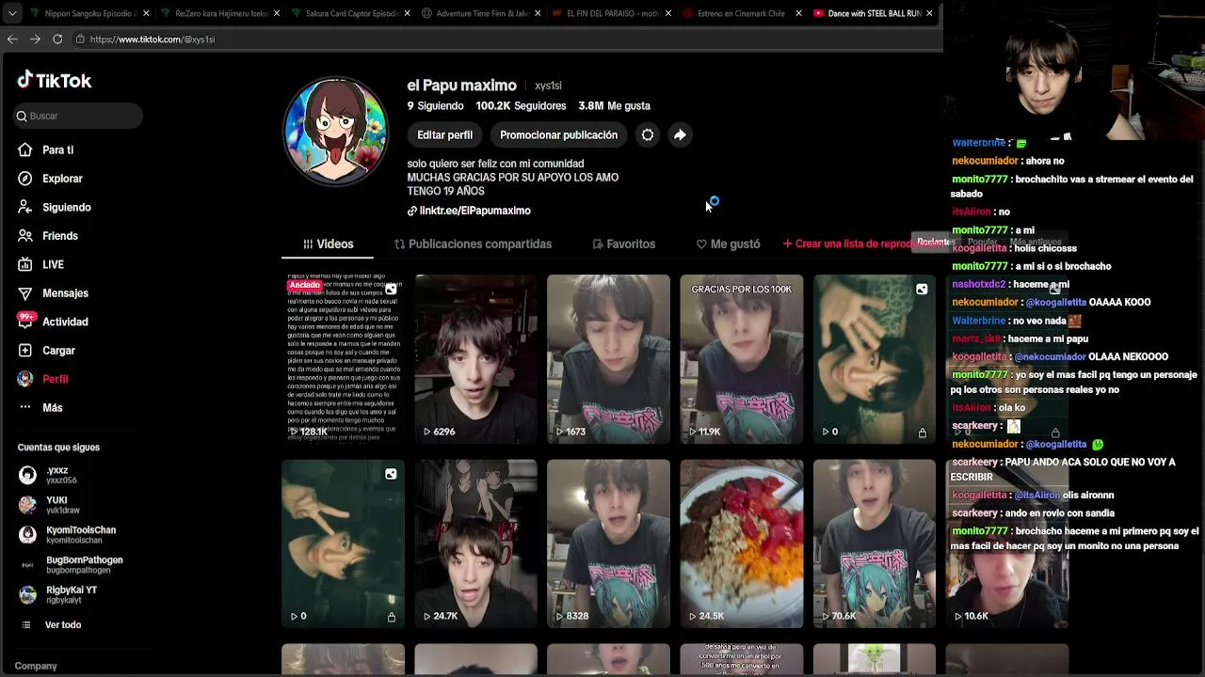
Task: Switch to Publicaciones compartidas tab
Action: (473, 244)
